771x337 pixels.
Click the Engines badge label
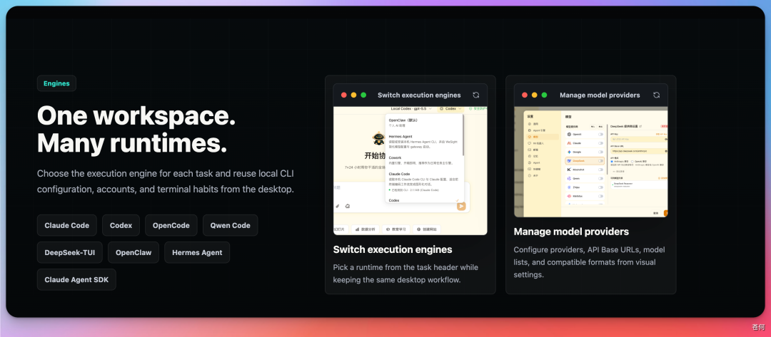click(x=56, y=83)
